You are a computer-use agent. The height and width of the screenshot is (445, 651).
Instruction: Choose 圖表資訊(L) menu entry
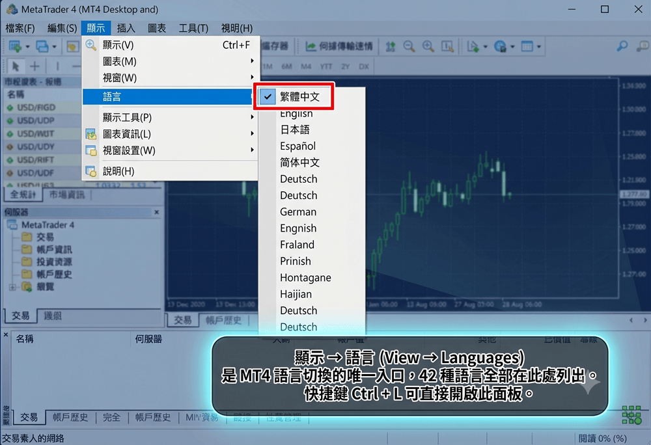[171, 134]
